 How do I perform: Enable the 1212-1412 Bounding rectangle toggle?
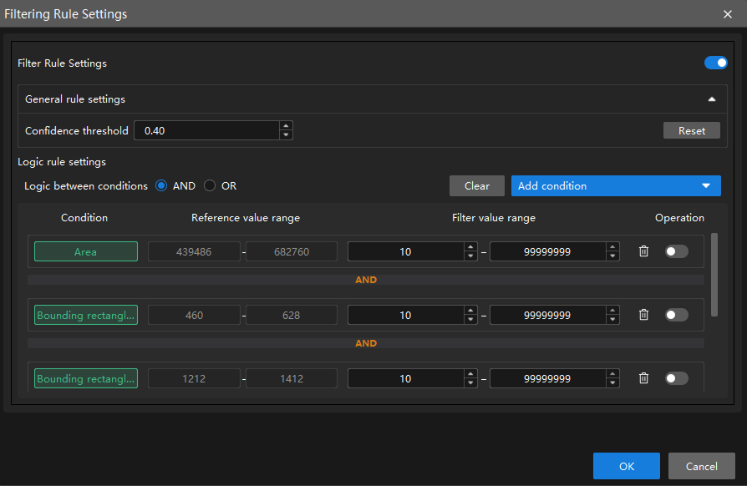(x=677, y=378)
